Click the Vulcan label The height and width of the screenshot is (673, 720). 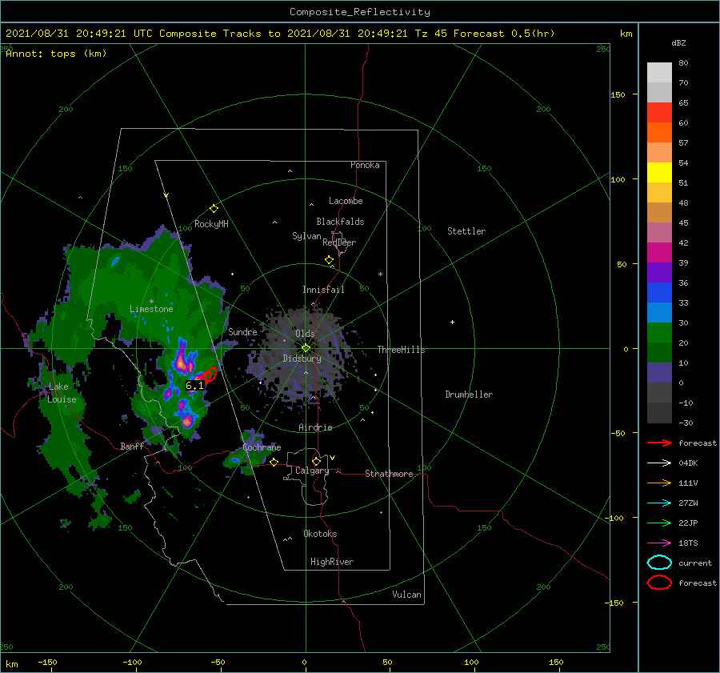coord(407,595)
